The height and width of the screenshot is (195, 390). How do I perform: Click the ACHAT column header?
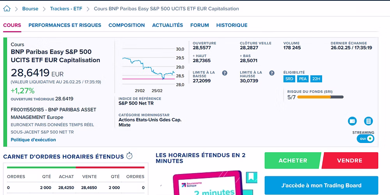coord(66,177)
